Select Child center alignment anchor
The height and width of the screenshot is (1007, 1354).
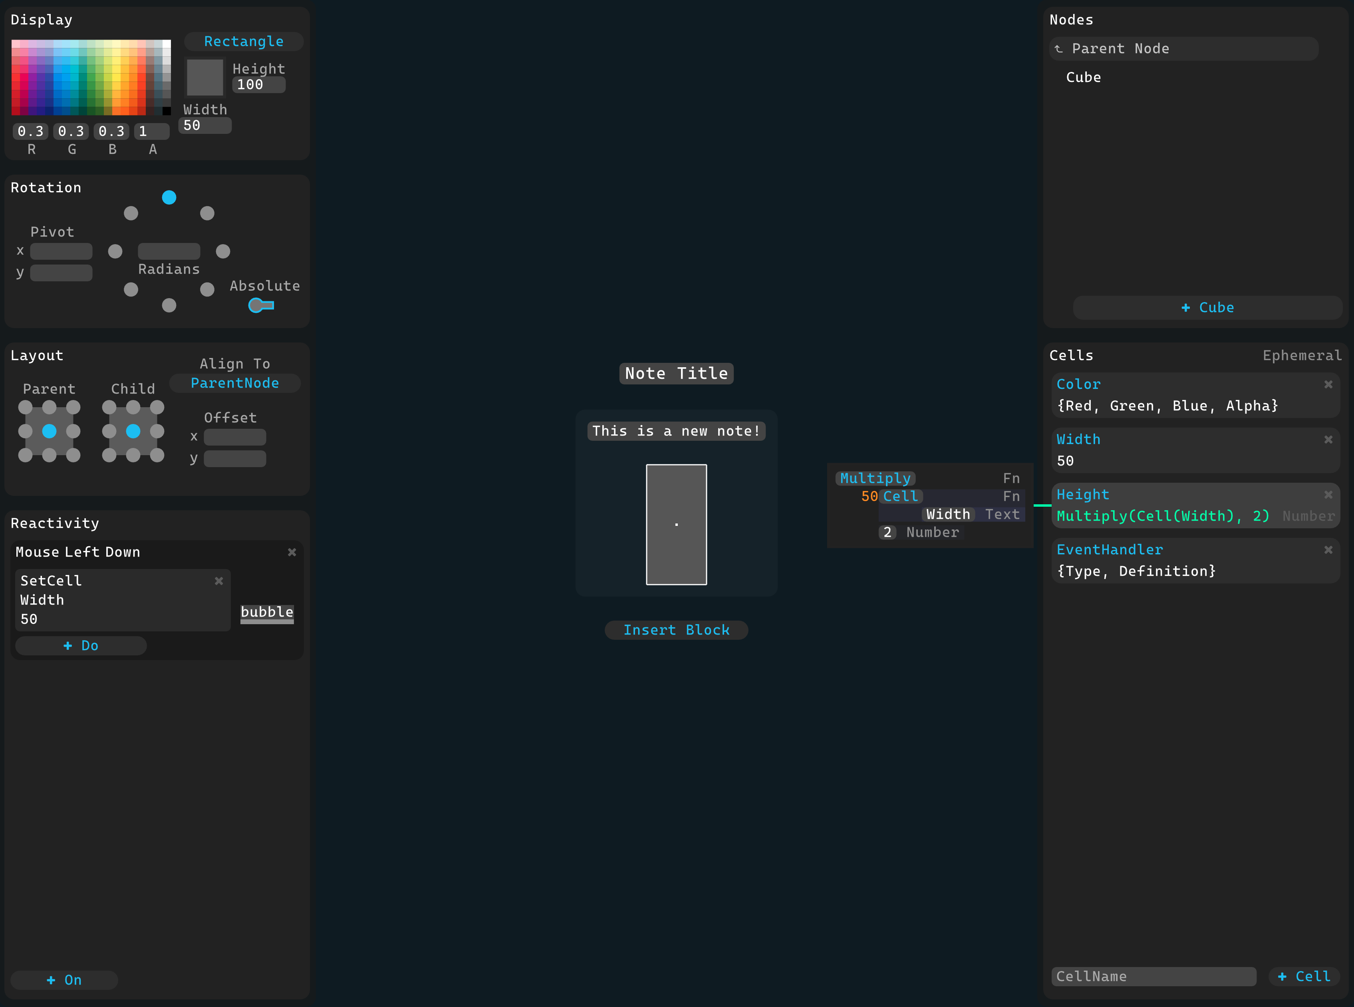click(133, 431)
